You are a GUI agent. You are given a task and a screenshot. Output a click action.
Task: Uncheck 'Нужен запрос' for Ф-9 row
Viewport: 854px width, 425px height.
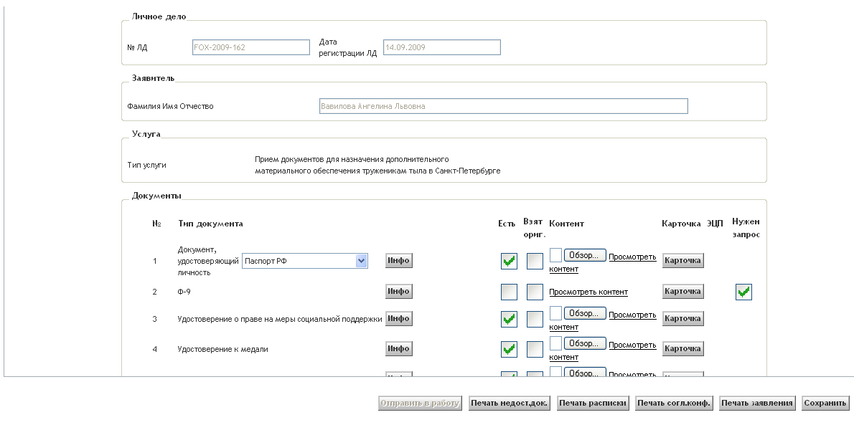743,292
